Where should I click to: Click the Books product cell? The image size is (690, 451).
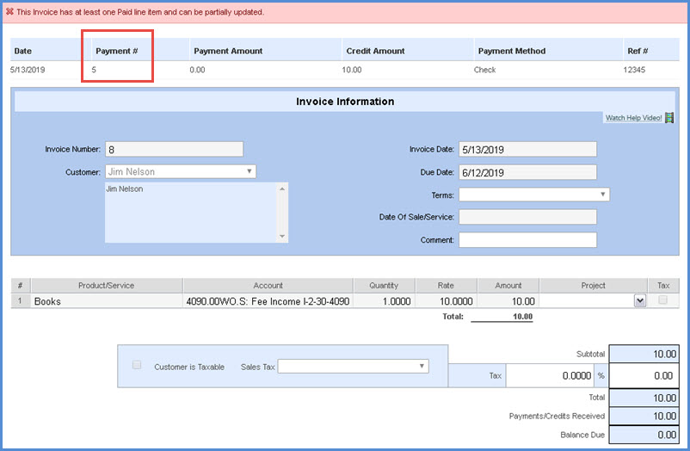(107, 301)
